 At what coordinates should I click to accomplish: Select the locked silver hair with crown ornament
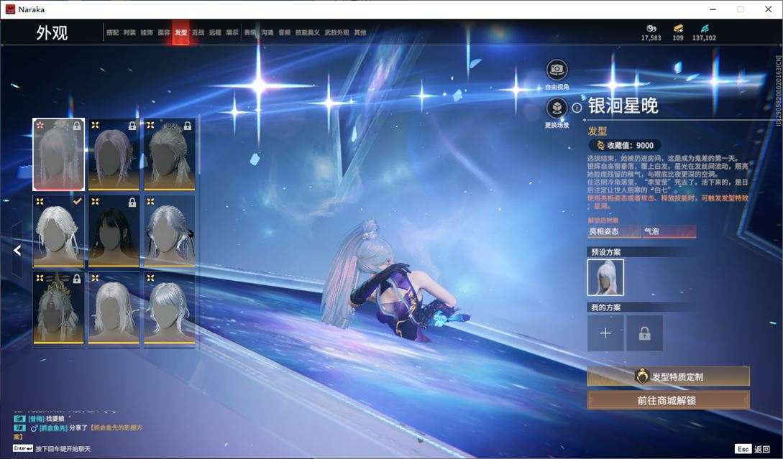169,154
